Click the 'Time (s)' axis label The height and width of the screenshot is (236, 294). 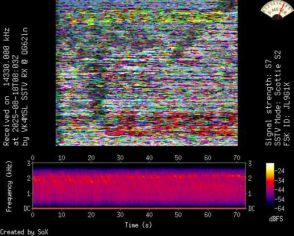pos(138,225)
